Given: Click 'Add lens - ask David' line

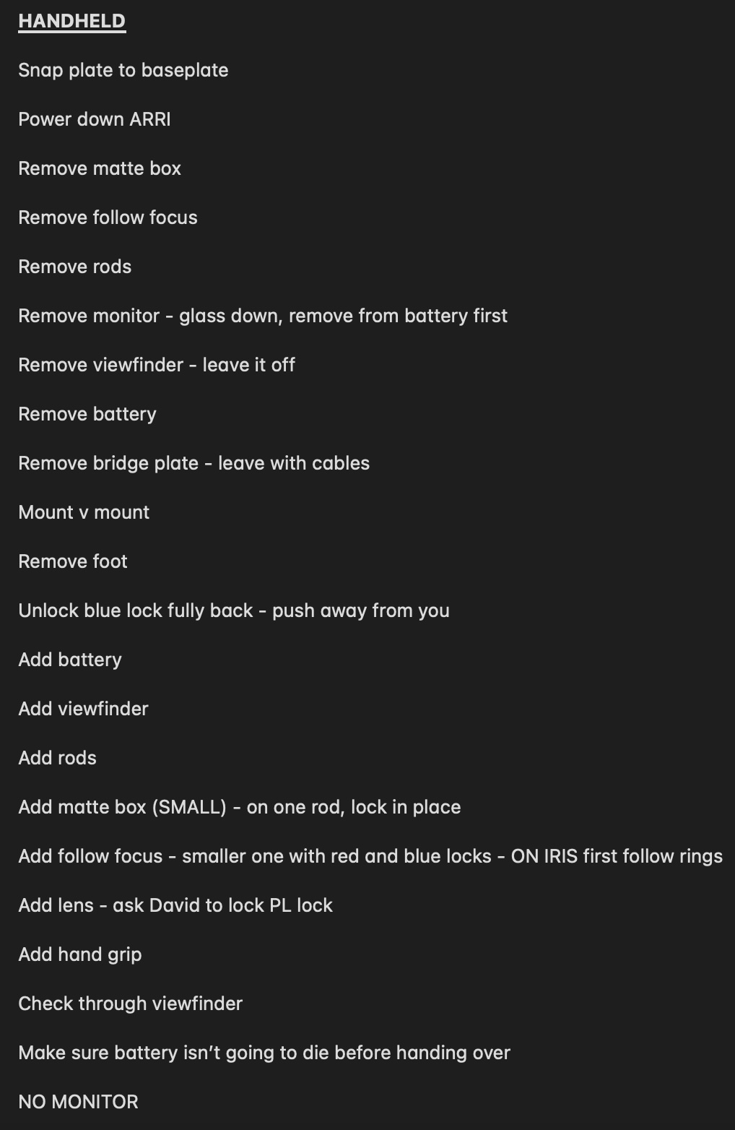Looking at the screenshot, I should pos(175,905).
